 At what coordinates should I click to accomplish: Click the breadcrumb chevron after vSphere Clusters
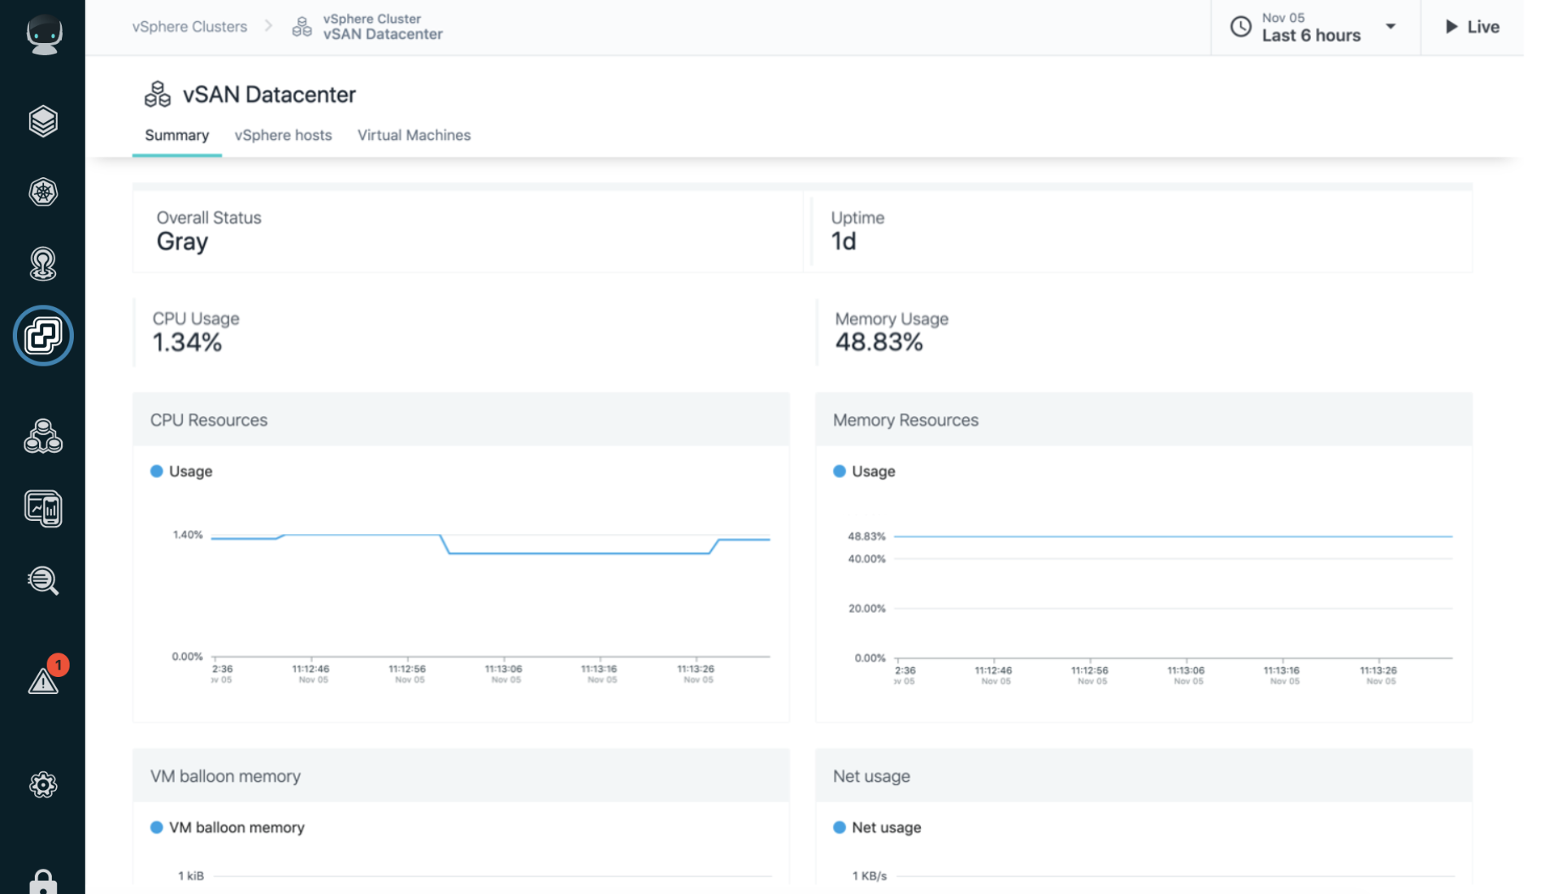pyautogui.click(x=268, y=26)
